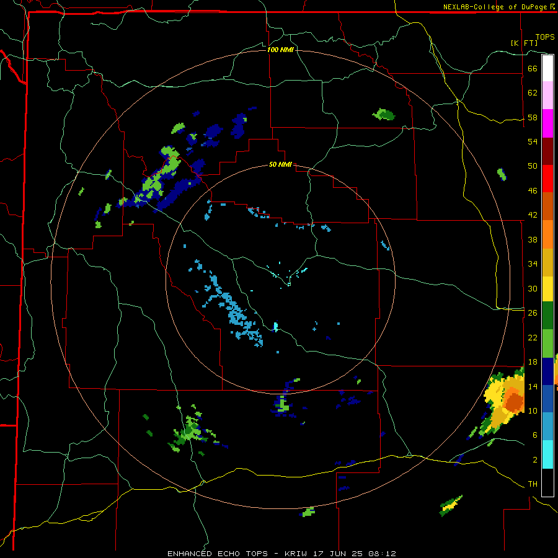The width and height of the screenshot is (558, 558).
Task: Click the 50 value on the color scale
Action: pos(533,166)
